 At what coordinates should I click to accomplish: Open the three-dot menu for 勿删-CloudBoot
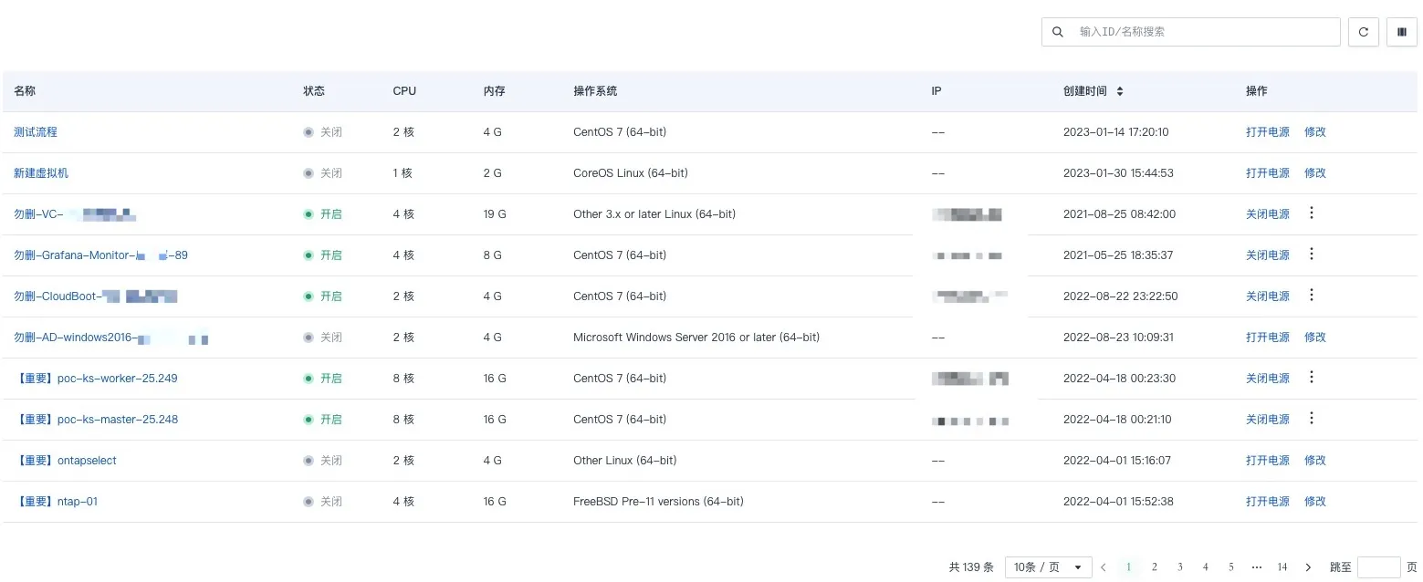tap(1312, 295)
